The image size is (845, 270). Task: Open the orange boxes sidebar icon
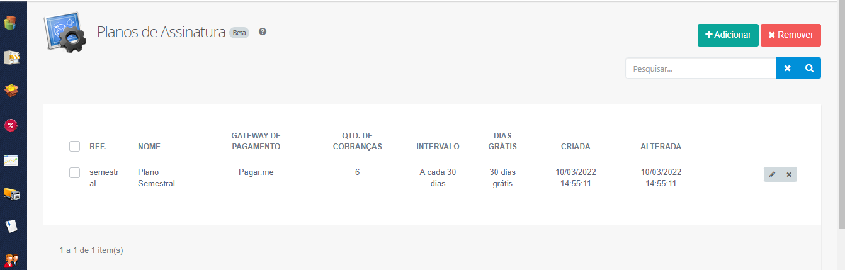11,91
